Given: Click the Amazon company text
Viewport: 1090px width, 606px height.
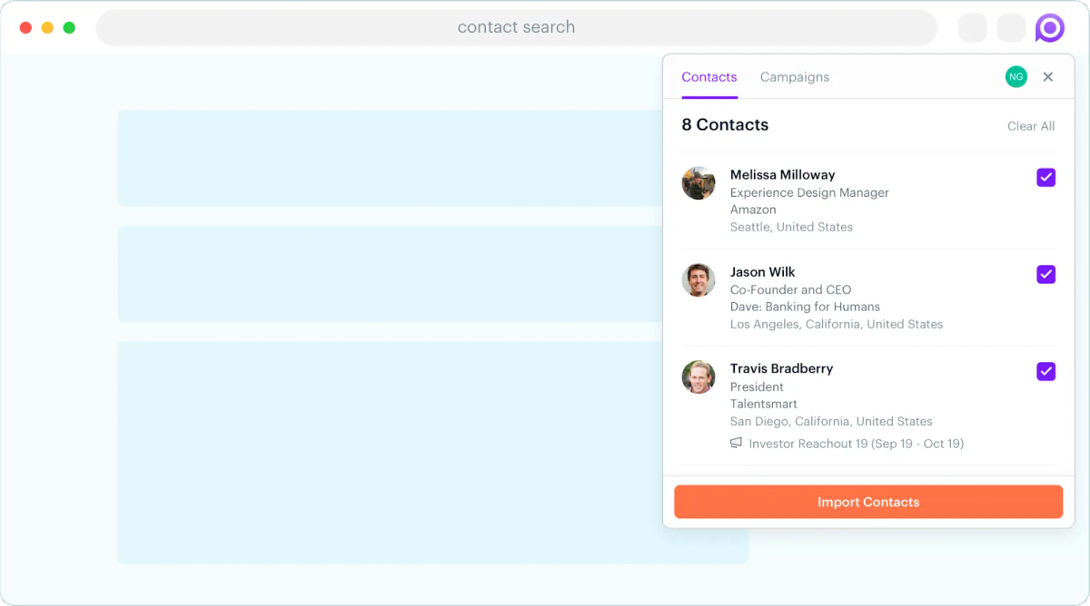Looking at the screenshot, I should [753, 210].
